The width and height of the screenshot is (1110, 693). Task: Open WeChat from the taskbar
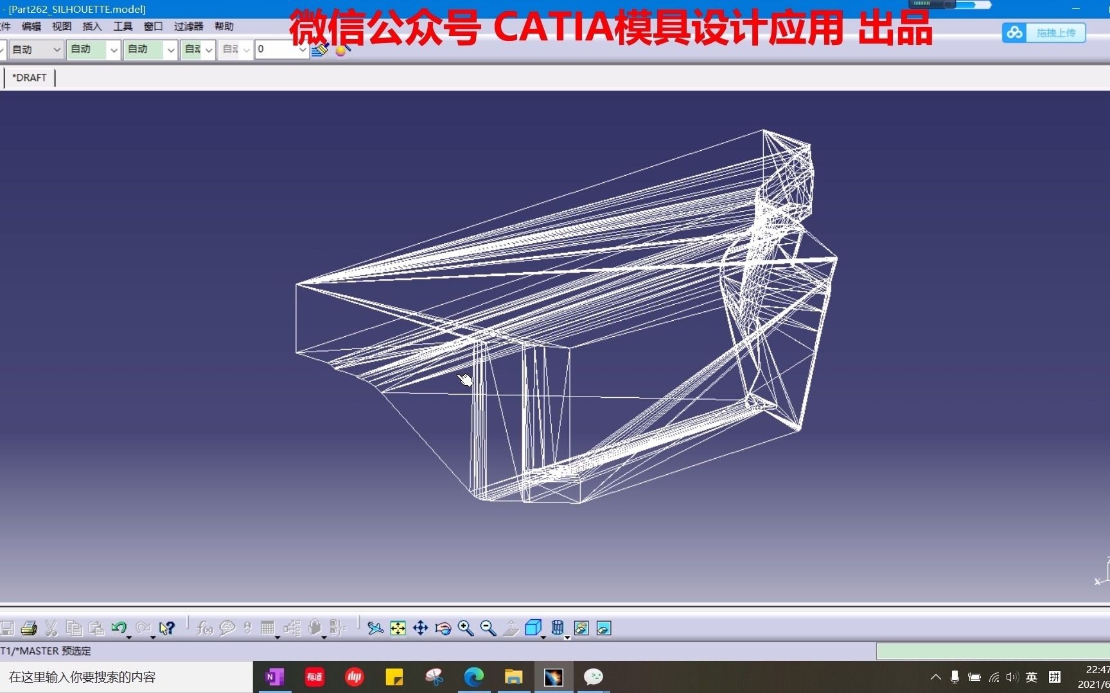pos(593,677)
